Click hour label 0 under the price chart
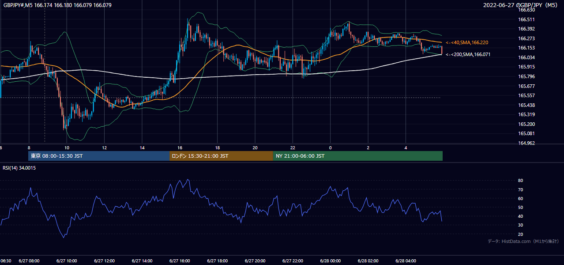564x265 pixels. (x=331, y=148)
